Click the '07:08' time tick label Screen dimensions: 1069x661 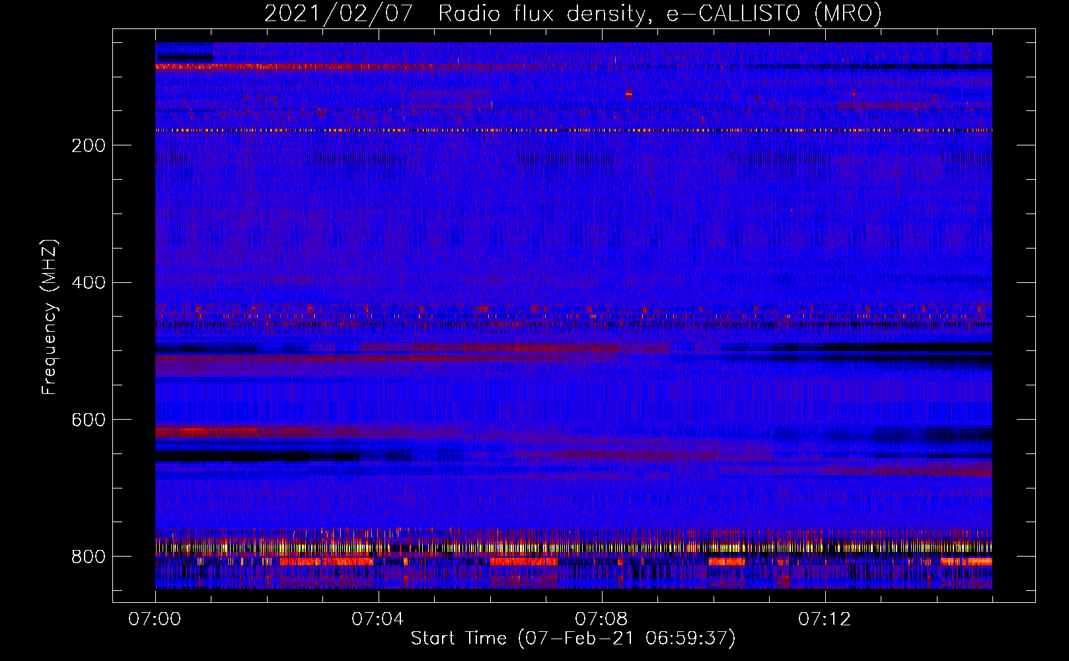pyautogui.click(x=601, y=619)
